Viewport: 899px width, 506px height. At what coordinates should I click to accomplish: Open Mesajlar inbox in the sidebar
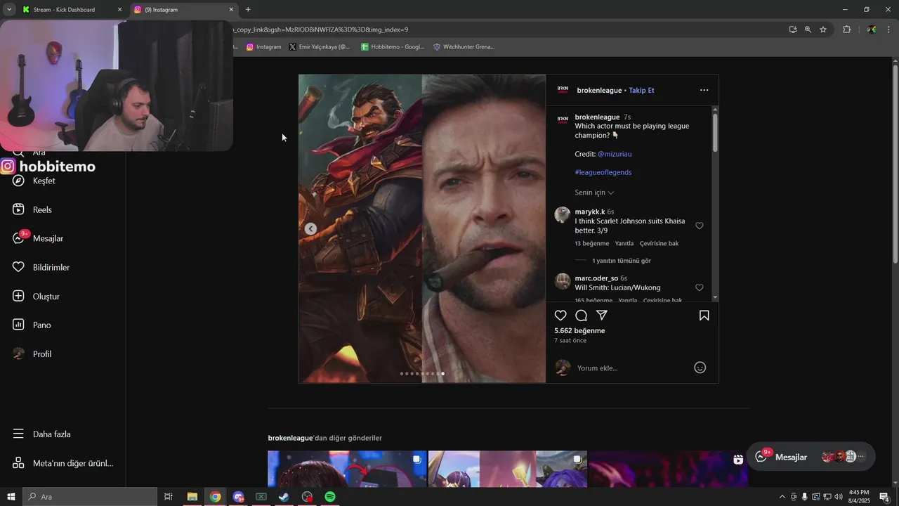pos(39,238)
